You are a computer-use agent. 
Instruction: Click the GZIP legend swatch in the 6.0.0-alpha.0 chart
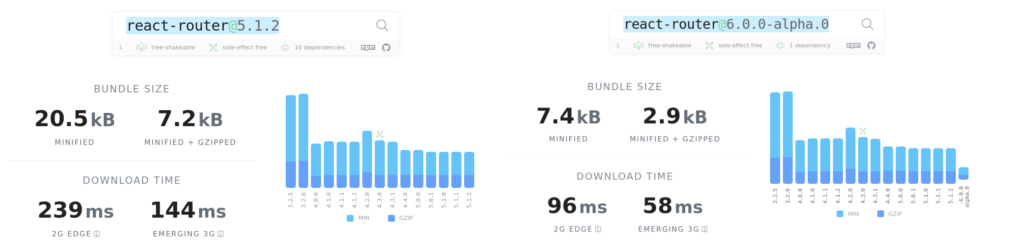(x=880, y=214)
